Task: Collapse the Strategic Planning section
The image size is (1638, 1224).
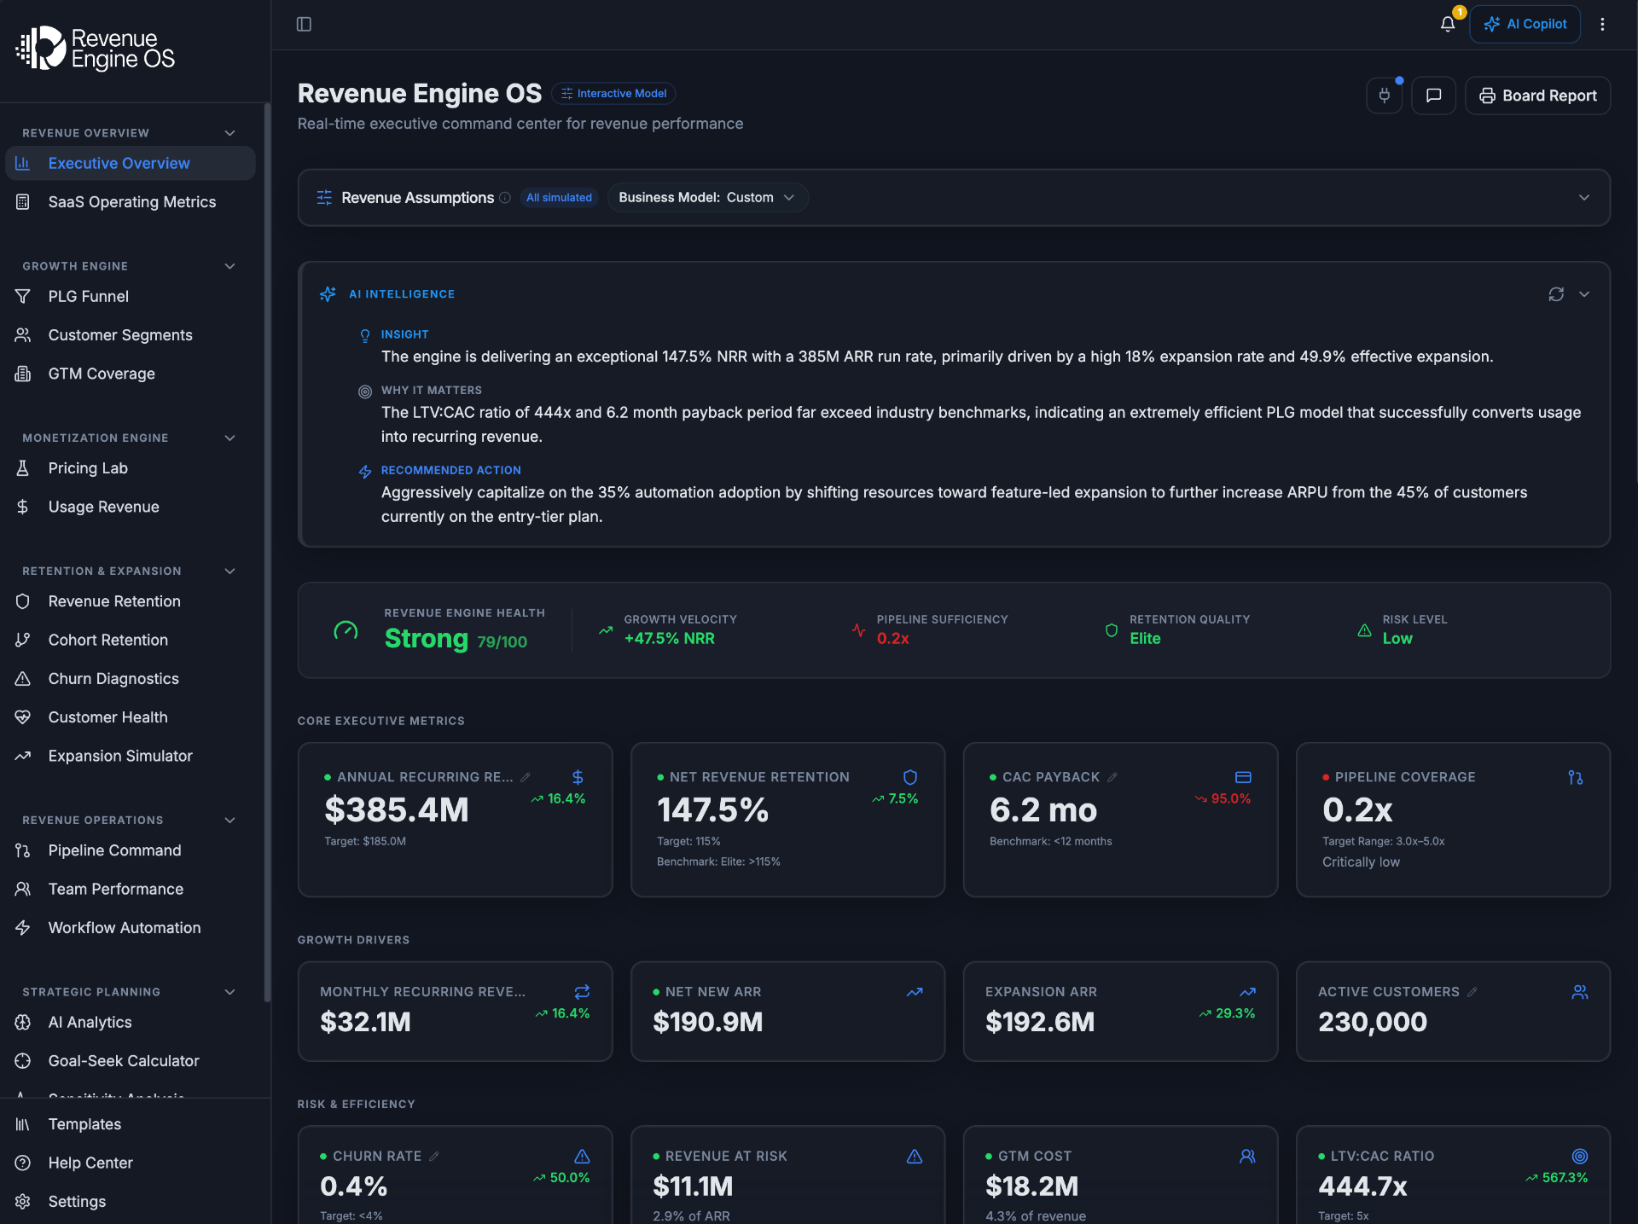Action: 229,992
